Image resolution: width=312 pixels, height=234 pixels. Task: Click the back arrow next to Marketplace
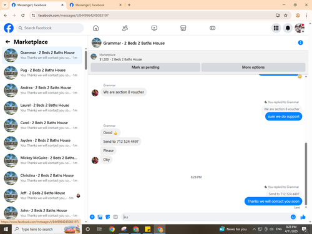pyautogui.click(x=7, y=42)
